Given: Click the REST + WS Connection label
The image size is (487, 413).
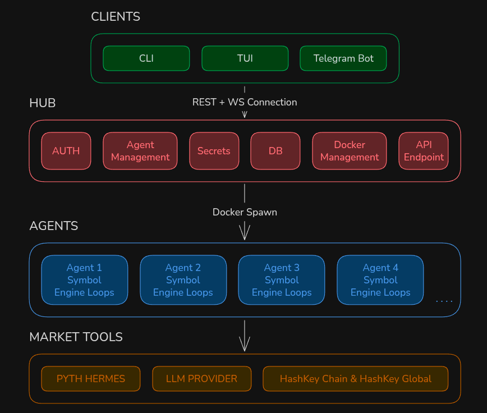Looking at the screenshot, I should click(245, 102).
